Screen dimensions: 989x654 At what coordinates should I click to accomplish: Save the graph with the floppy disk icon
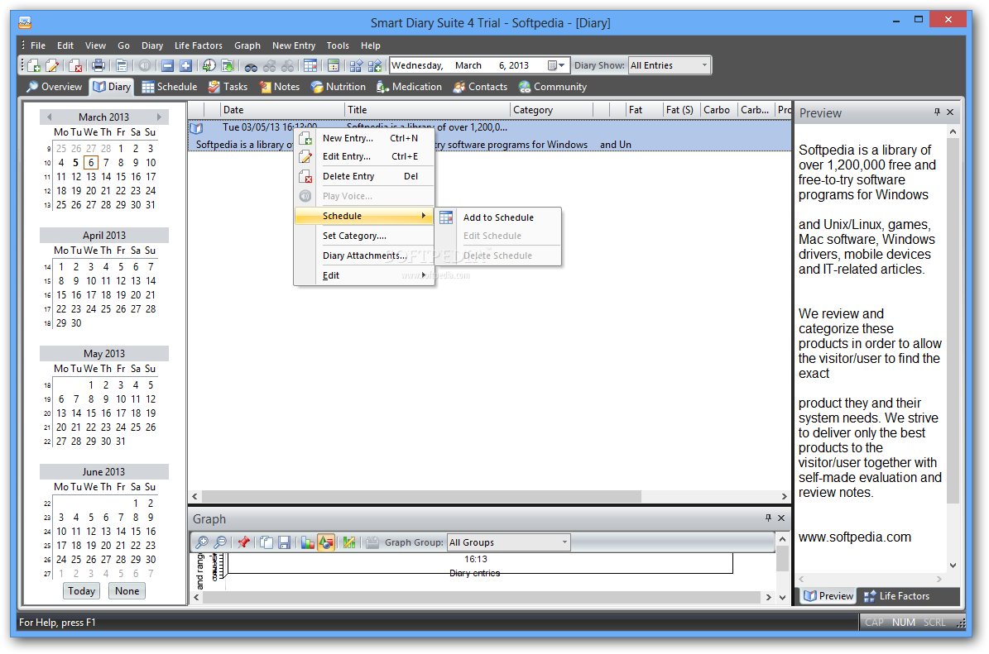click(x=285, y=542)
